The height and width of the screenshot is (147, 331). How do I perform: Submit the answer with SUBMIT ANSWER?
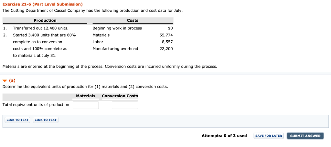tap(305, 136)
